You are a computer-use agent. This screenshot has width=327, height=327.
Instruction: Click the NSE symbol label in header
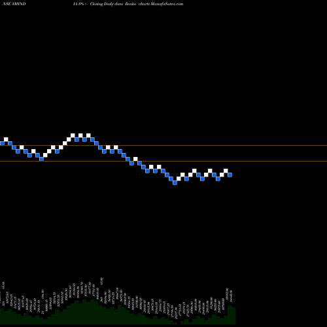tap(14, 4)
